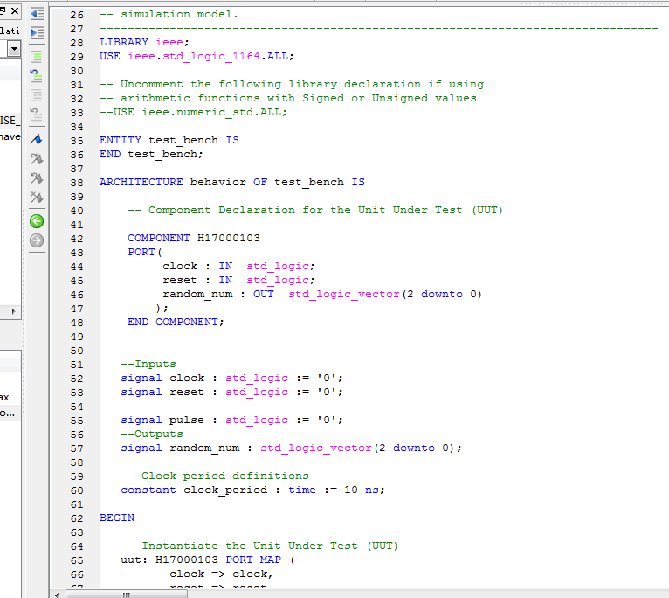669x598 pixels.
Task: Click the green uncomment lines icon with blue arrow
Action: (37, 74)
